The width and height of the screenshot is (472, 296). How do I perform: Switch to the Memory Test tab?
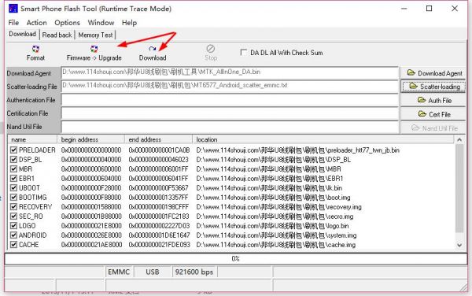coord(95,35)
